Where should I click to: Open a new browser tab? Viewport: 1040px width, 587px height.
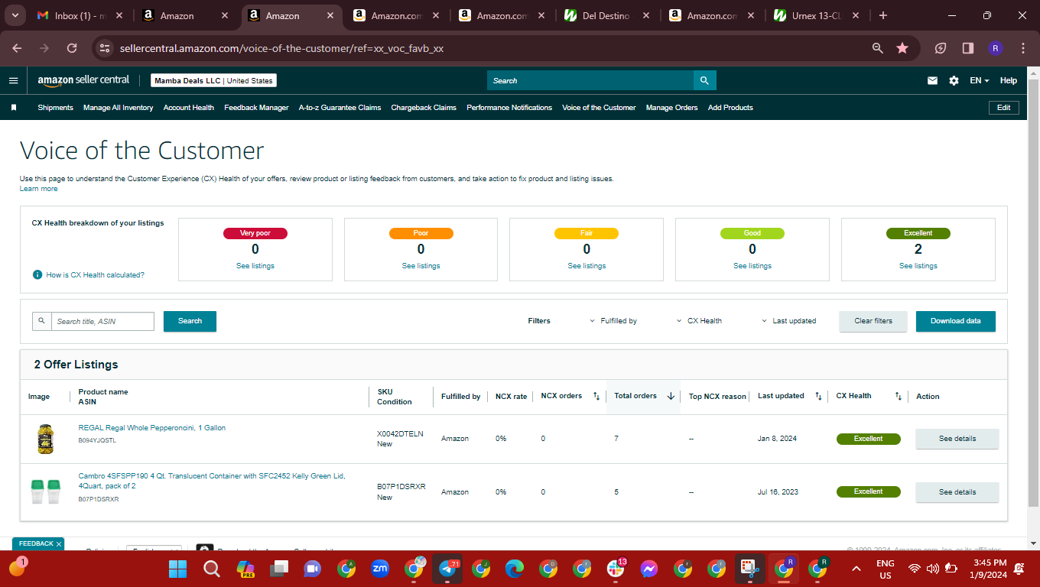point(883,15)
